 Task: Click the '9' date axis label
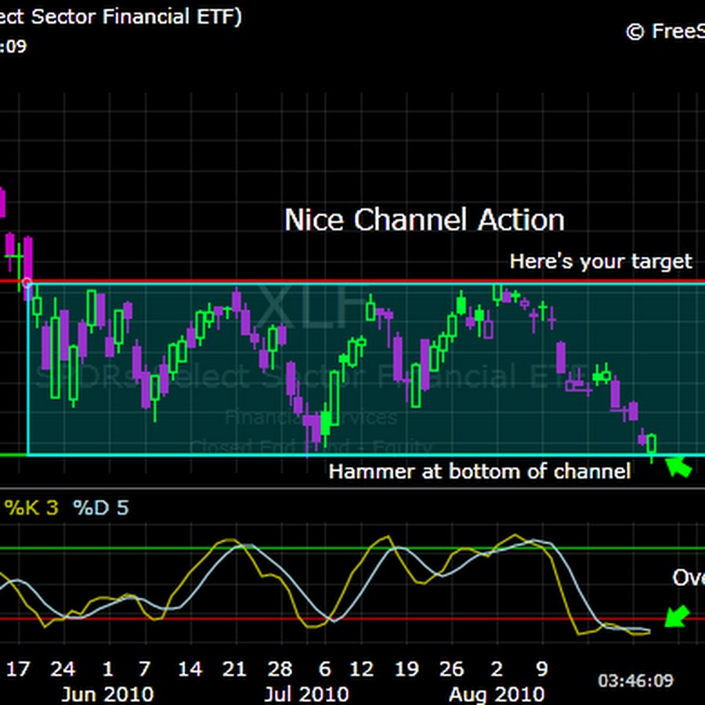click(542, 669)
